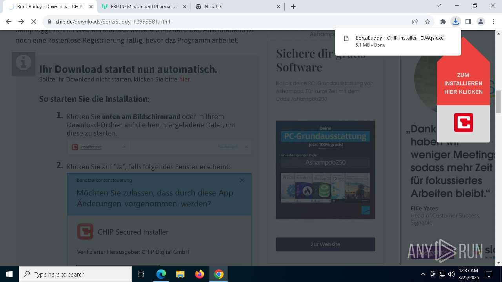Click the 'Ellie Yates' name in ad
This screenshot has height=282, width=502.
pyautogui.click(x=424, y=208)
